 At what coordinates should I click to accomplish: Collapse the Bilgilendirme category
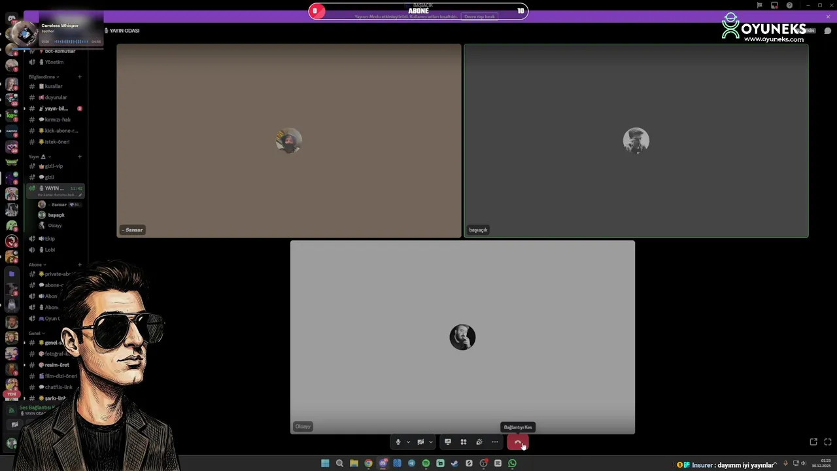[44, 77]
